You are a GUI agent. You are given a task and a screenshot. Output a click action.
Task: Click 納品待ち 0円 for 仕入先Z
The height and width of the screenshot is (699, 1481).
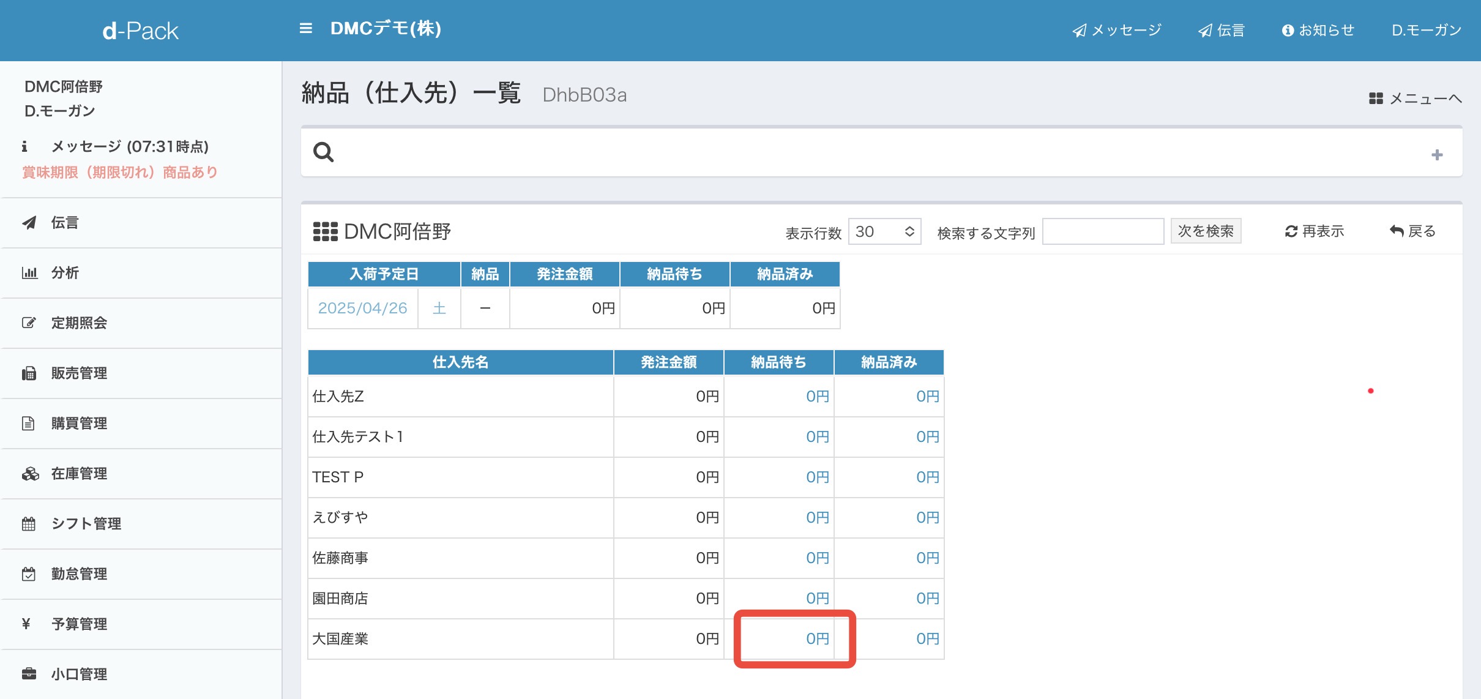817,396
